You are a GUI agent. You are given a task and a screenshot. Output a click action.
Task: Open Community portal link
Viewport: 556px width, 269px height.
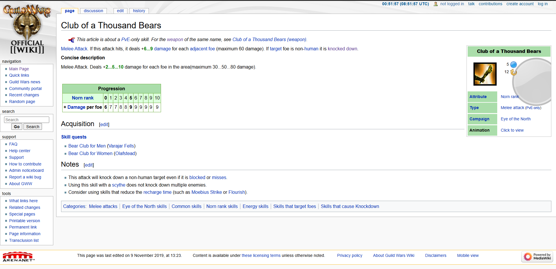tap(25, 89)
